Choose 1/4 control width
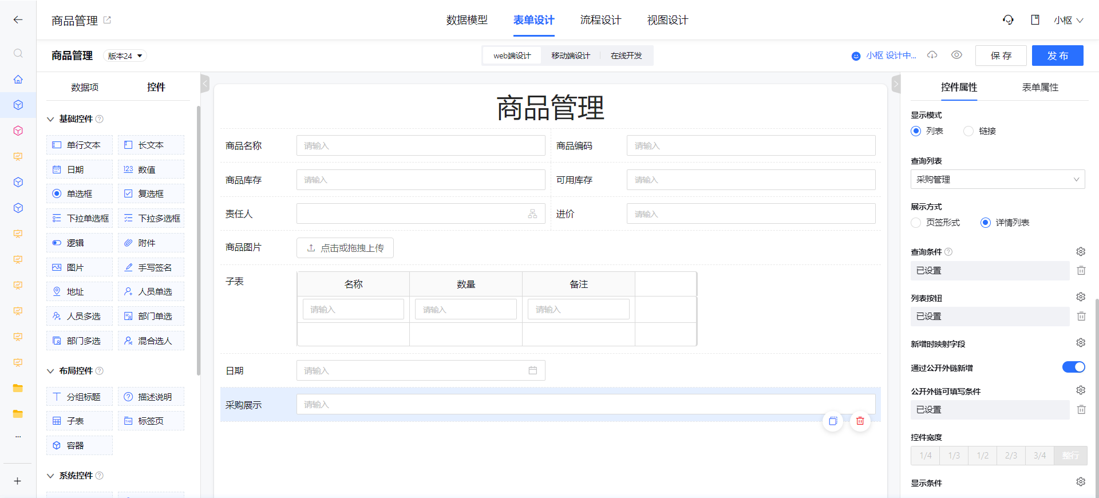The width and height of the screenshot is (1099, 498). click(x=926, y=456)
